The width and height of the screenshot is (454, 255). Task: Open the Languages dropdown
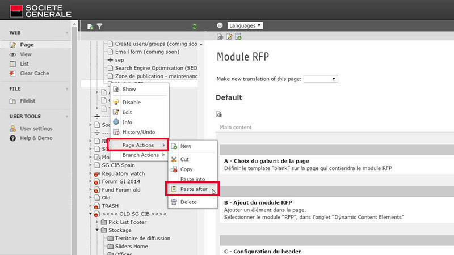click(x=245, y=25)
